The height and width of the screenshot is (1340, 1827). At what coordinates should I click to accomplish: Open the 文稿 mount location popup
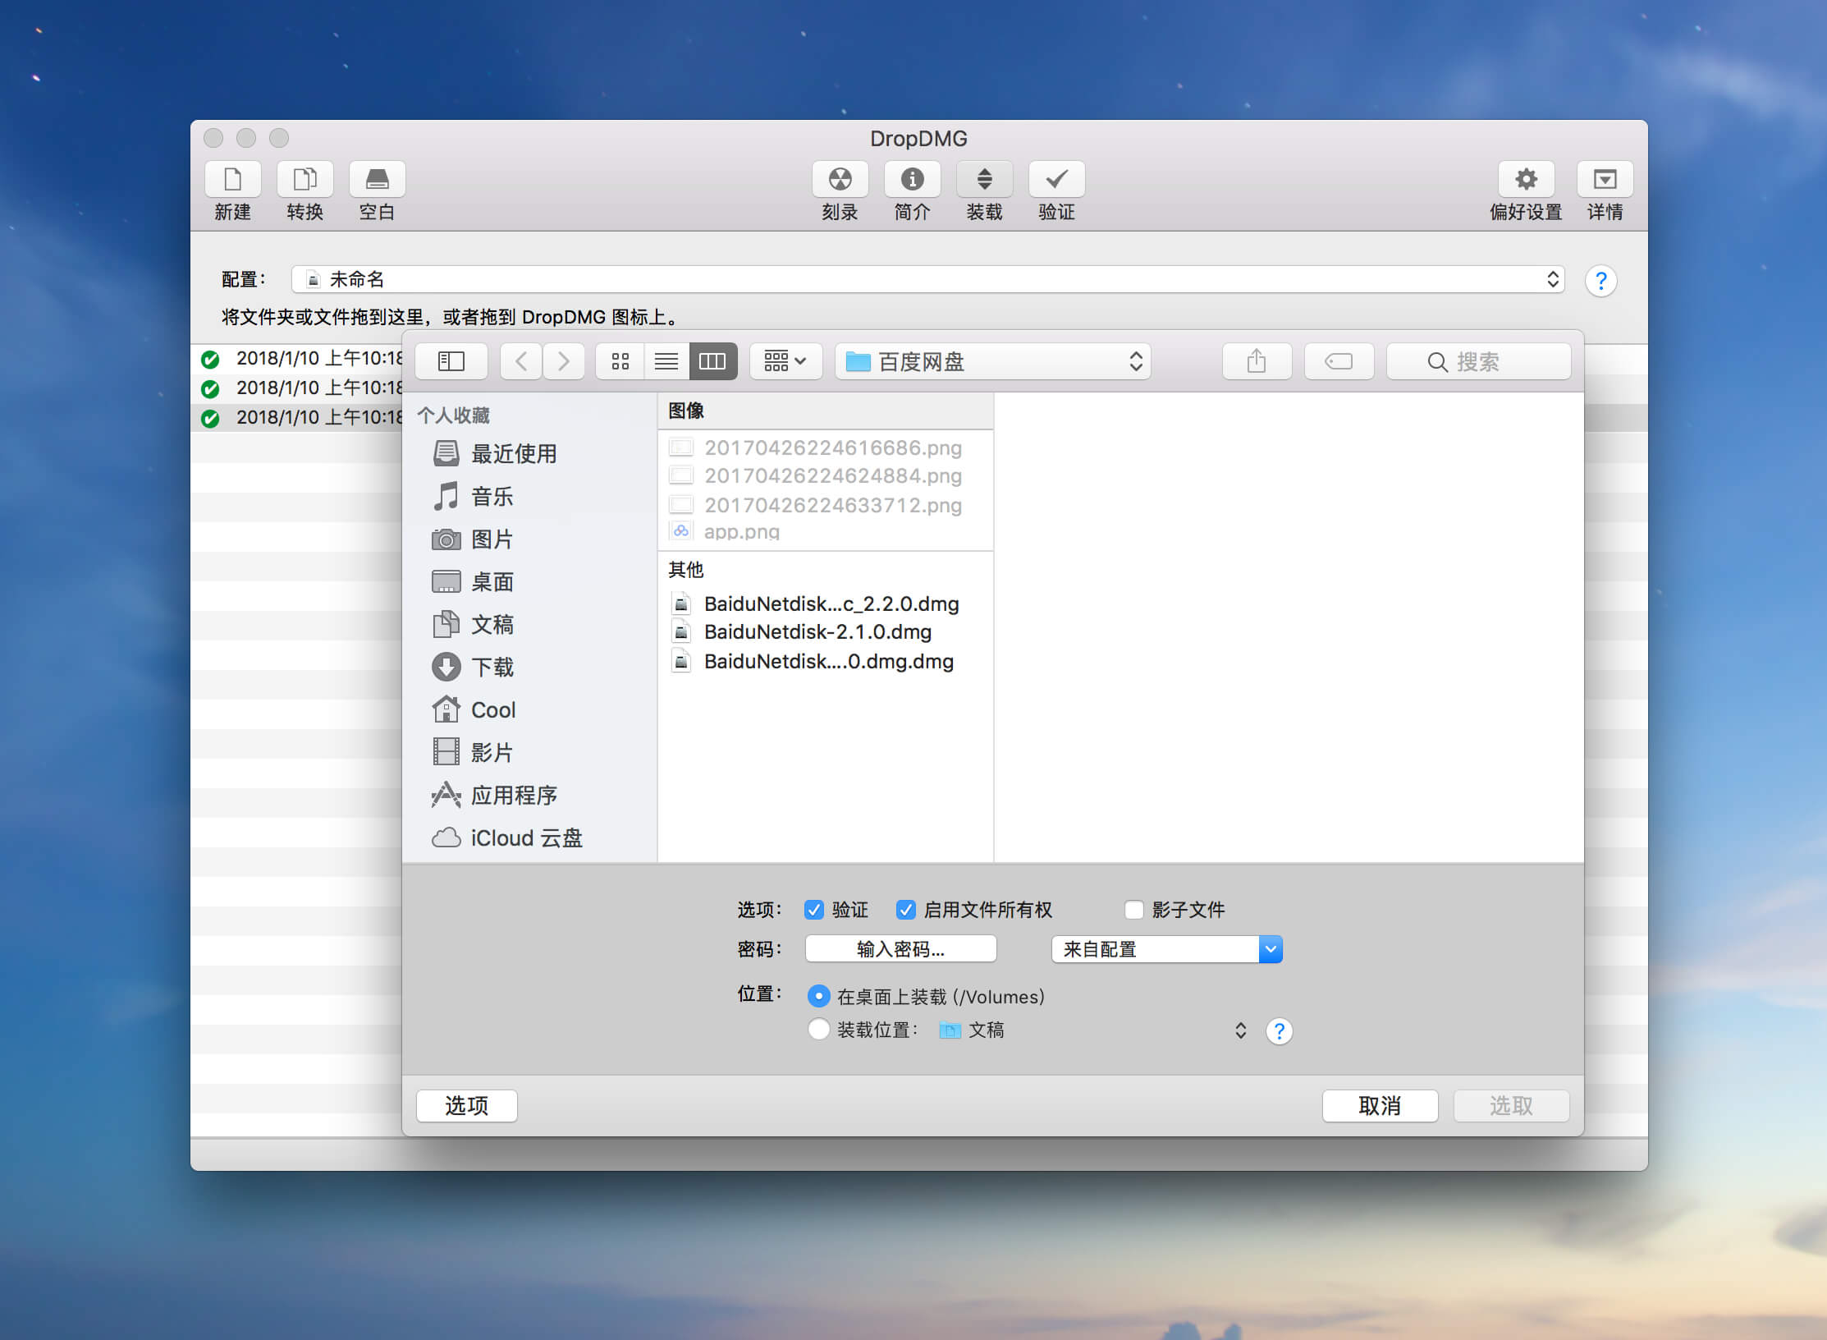click(1093, 1030)
